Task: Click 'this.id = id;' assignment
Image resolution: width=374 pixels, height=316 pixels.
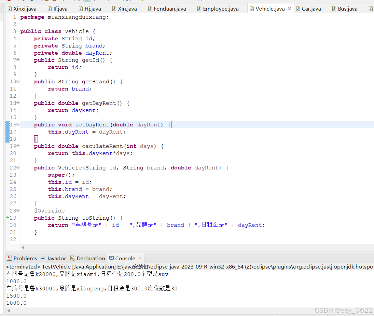Action: [70, 182]
